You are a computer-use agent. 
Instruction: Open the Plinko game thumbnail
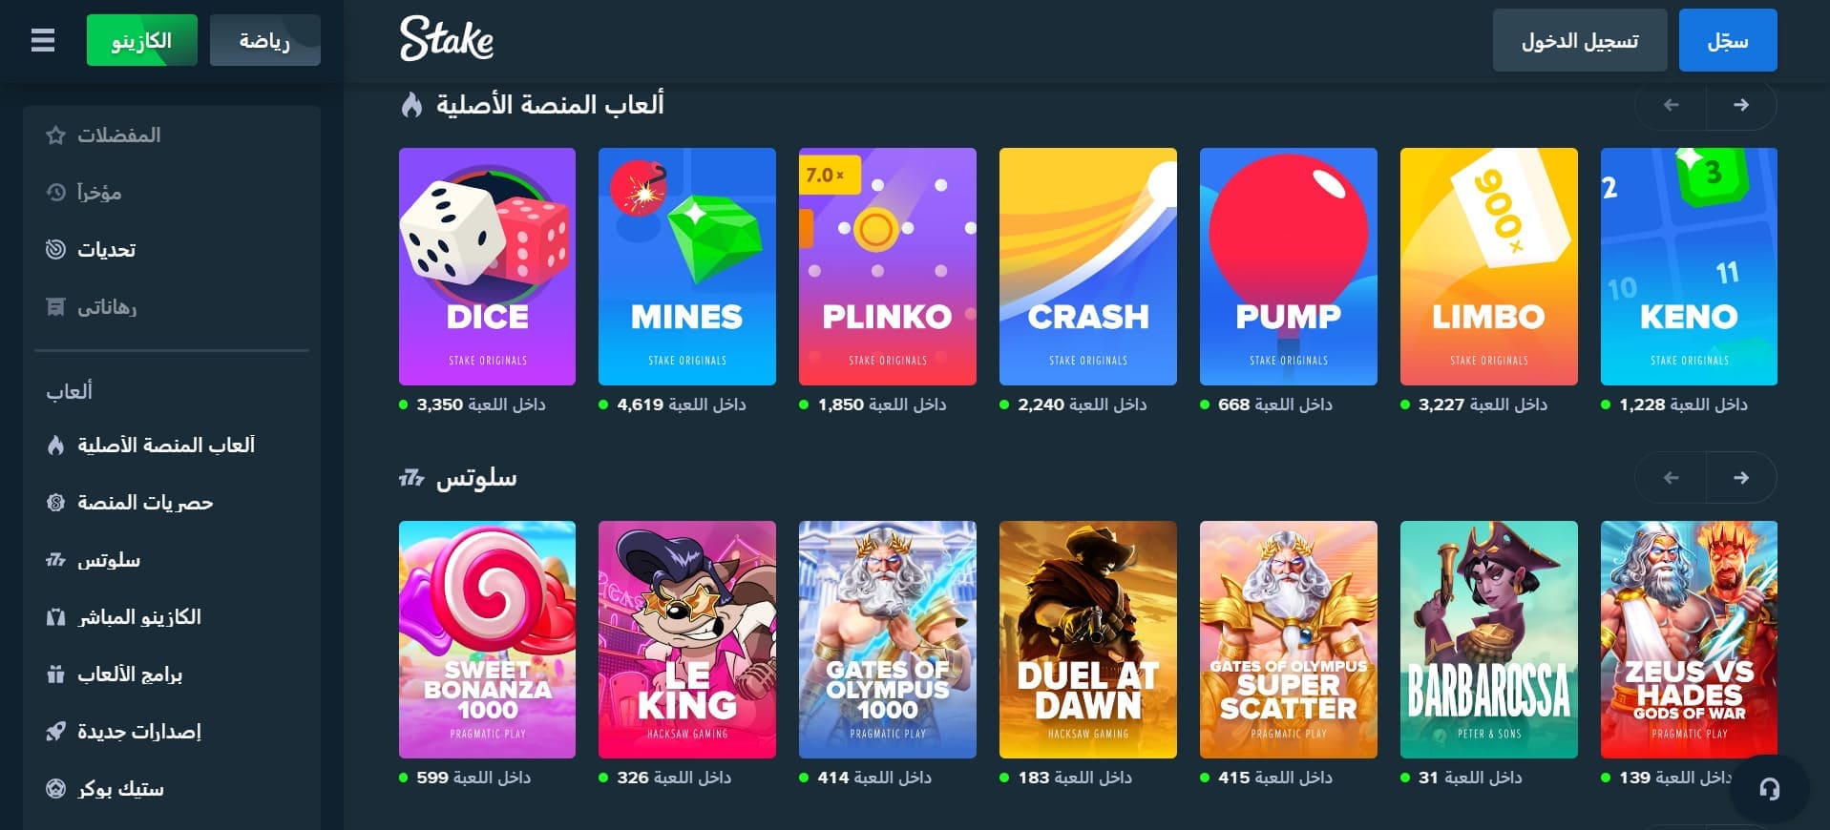(887, 267)
